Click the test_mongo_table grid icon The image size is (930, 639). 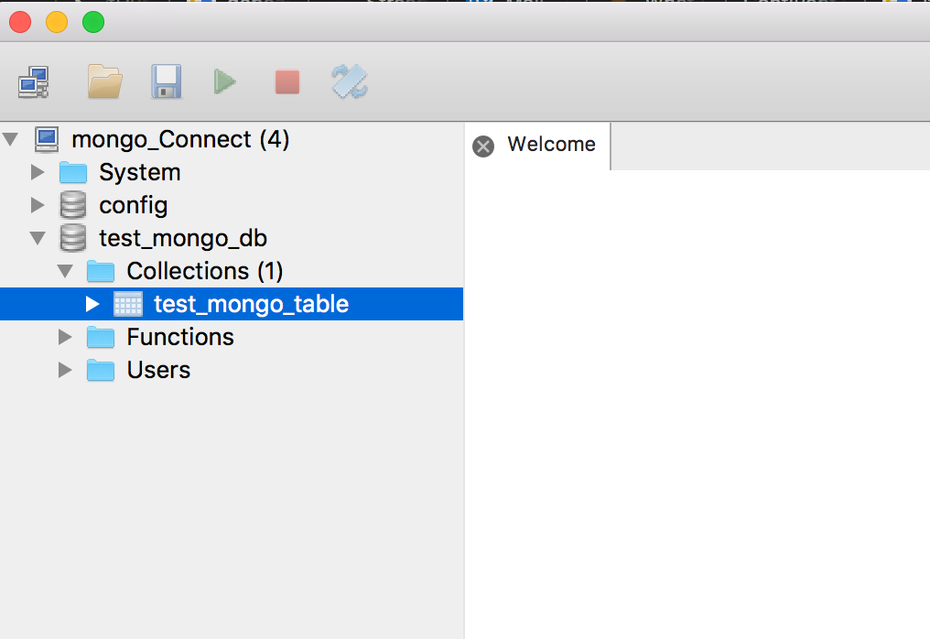pos(128,304)
